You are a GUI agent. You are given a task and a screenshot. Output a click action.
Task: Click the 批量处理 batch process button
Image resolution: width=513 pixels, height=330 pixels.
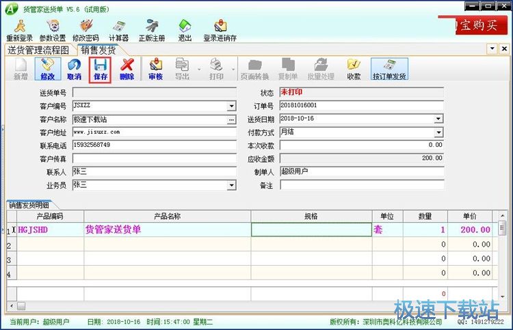321,69
